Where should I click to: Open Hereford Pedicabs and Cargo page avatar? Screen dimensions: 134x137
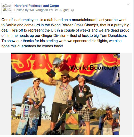(x=7, y=8)
